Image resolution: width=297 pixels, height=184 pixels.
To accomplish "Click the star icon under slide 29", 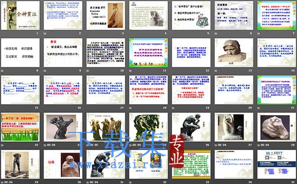I will 2,182.
